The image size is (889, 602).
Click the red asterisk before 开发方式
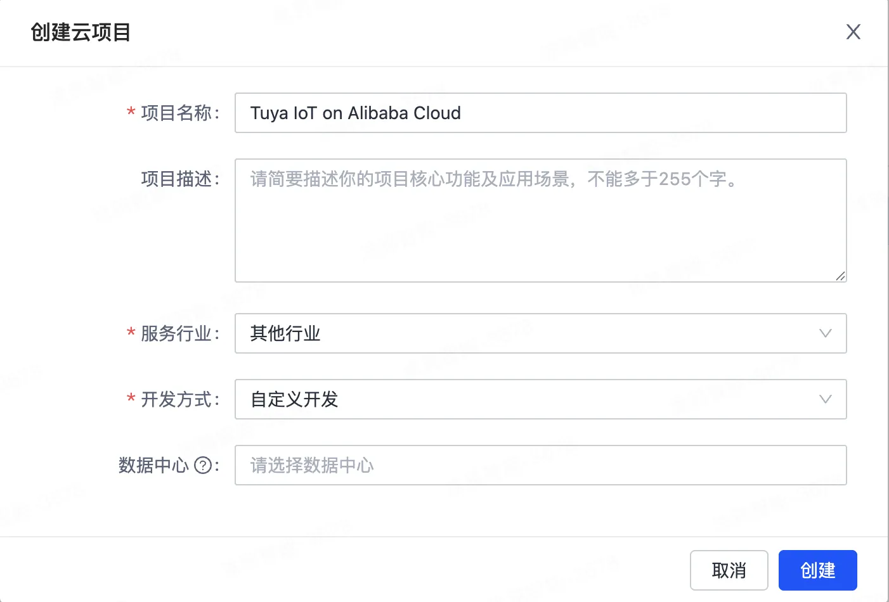click(x=131, y=399)
